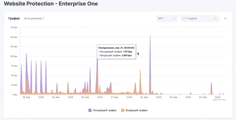
Task: Click the "22. Апр" x-axis label
Action: coord(144,97)
